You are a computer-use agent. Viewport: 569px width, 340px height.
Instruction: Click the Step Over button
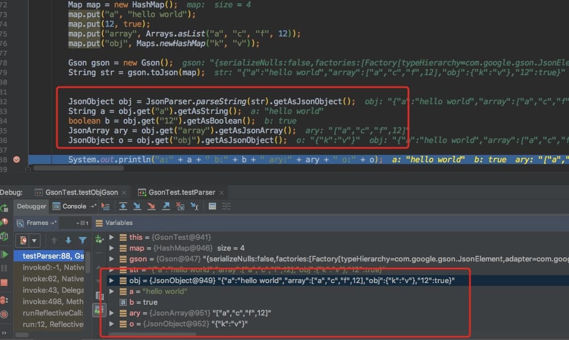[x=123, y=206]
